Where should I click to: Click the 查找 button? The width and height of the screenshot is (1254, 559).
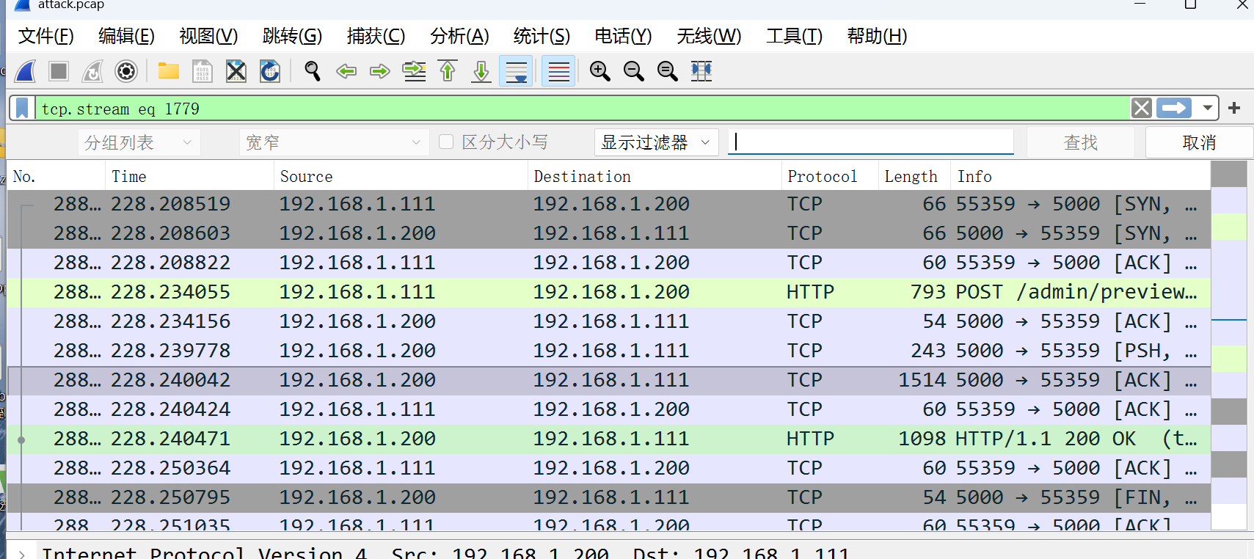point(1080,142)
